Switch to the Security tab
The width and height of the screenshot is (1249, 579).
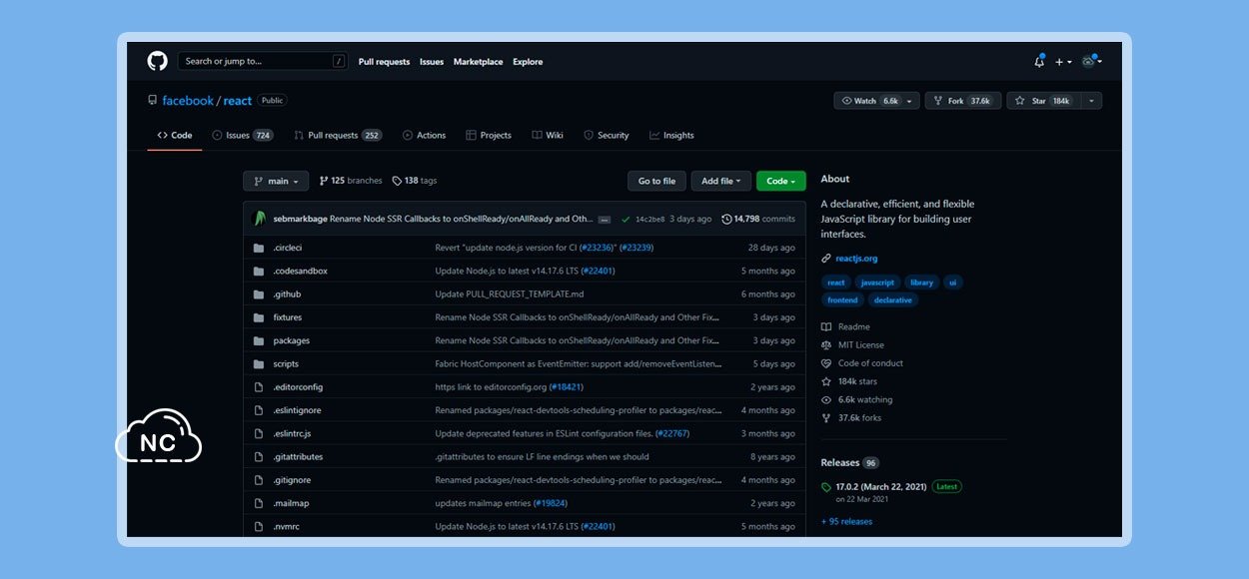[x=607, y=136]
